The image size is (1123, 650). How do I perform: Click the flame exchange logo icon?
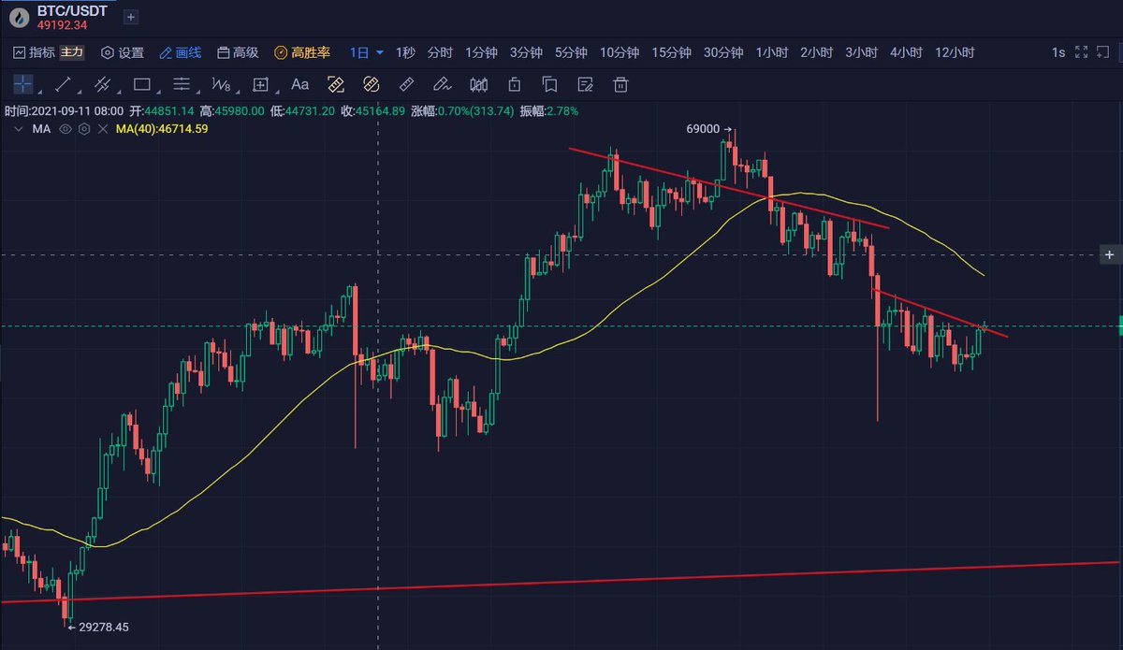(x=18, y=17)
